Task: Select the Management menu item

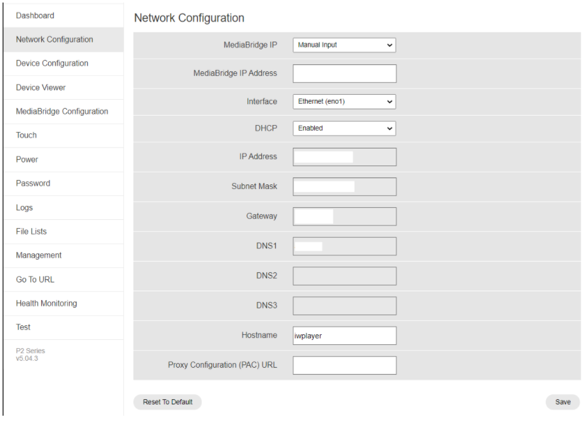Action: point(64,255)
